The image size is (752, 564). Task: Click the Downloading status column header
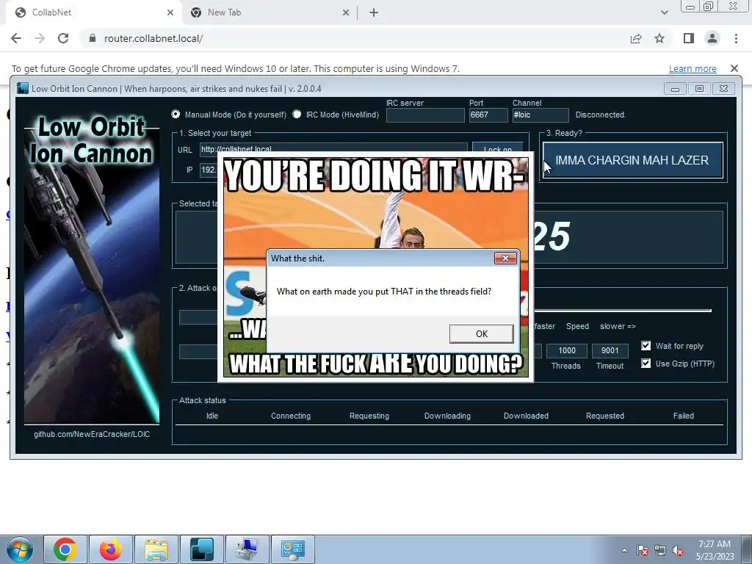[x=447, y=416]
